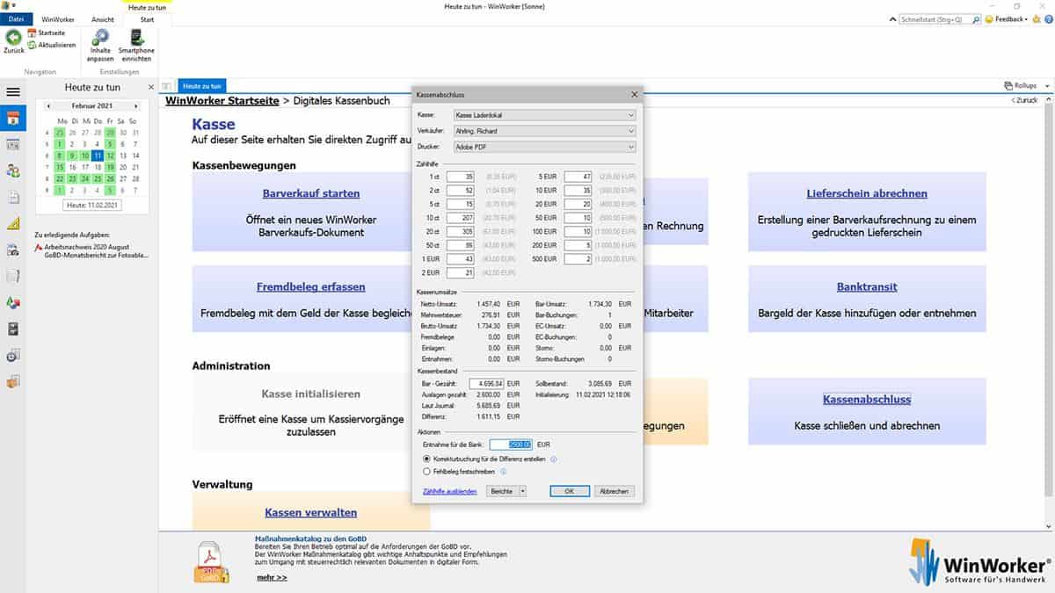Click the info icon next to Korrekturbuchung
Screen dimensions: 1055x593
pyautogui.click(x=554, y=459)
